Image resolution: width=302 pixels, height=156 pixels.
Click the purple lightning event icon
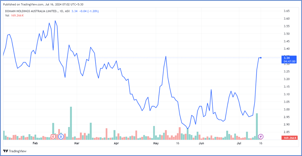pyautogui.click(x=261, y=137)
